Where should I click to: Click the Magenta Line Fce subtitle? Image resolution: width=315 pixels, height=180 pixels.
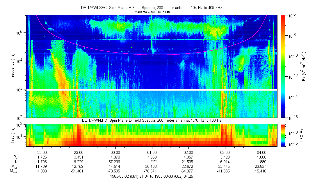click(151, 12)
